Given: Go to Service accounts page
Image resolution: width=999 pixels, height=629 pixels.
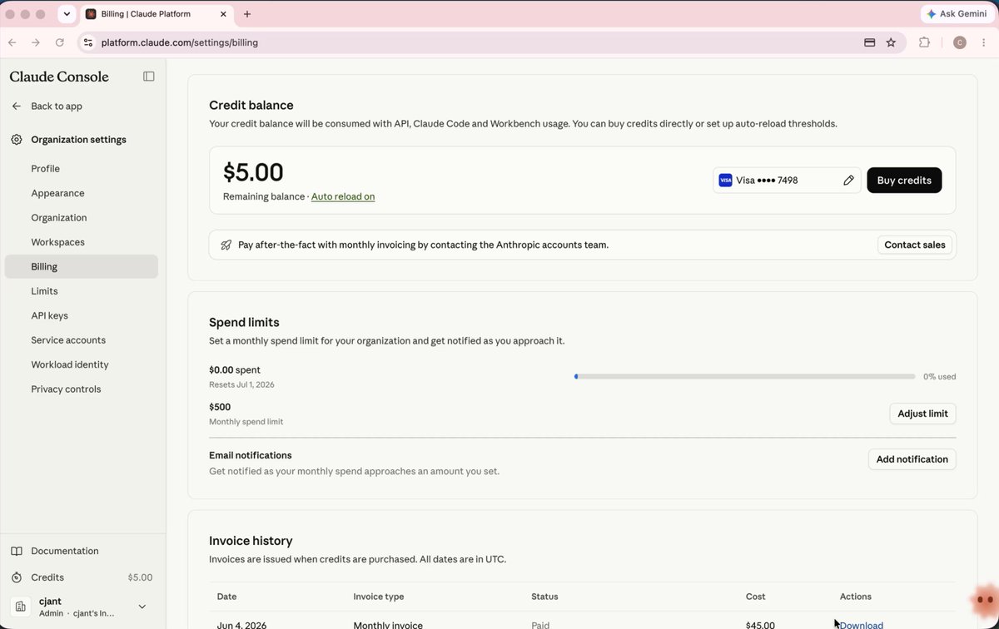Looking at the screenshot, I should pyautogui.click(x=81, y=340).
